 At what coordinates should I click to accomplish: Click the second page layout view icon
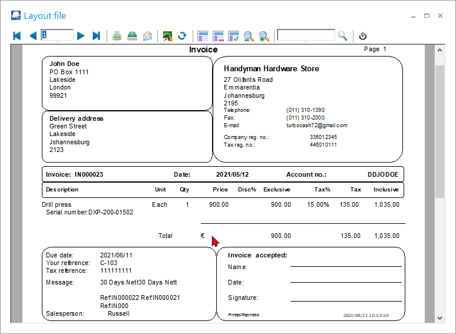(218, 36)
